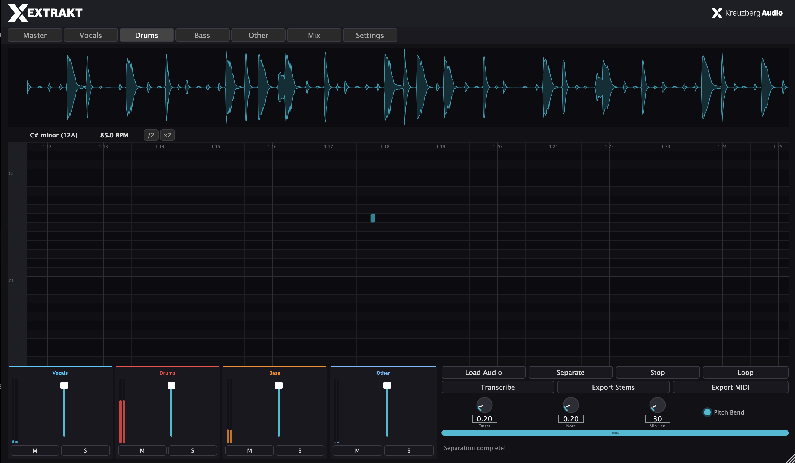Solo the Drums channel
795x463 pixels.
point(192,450)
